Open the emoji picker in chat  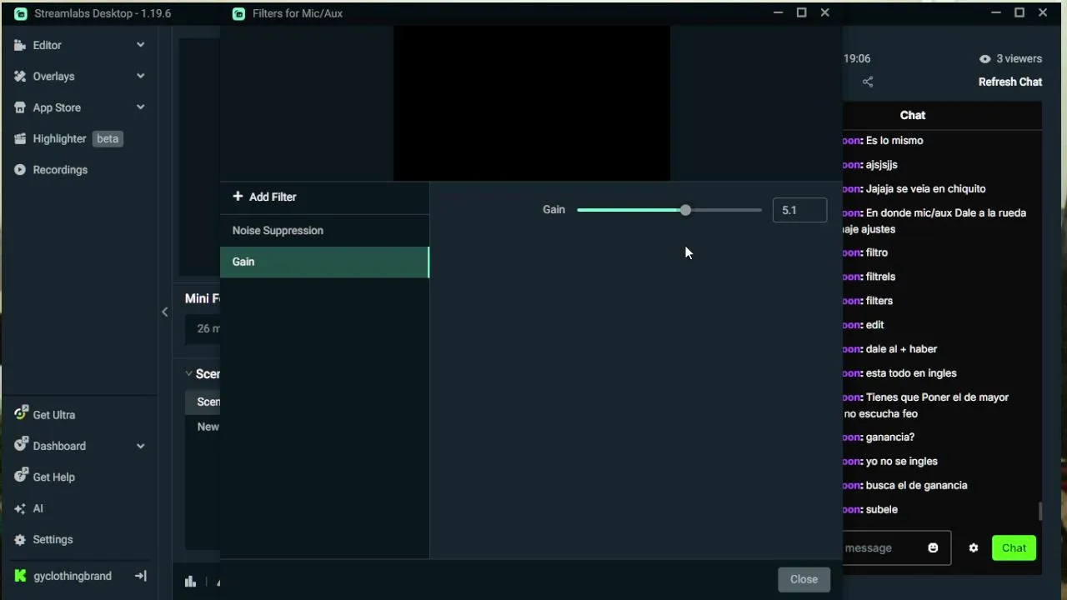tap(933, 547)
